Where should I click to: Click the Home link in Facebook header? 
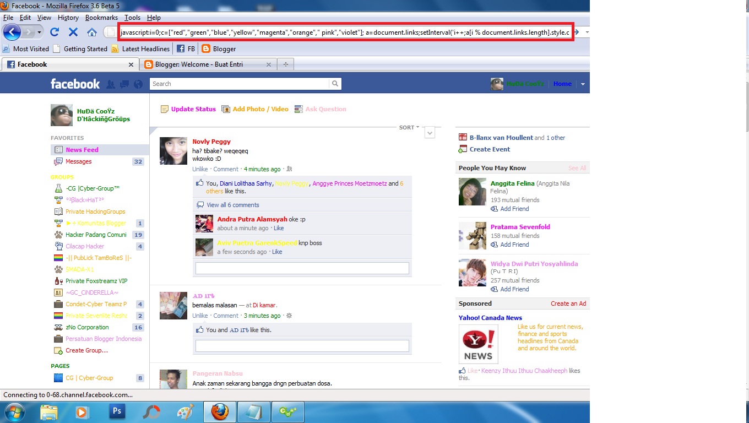click(x=562, y=84)
